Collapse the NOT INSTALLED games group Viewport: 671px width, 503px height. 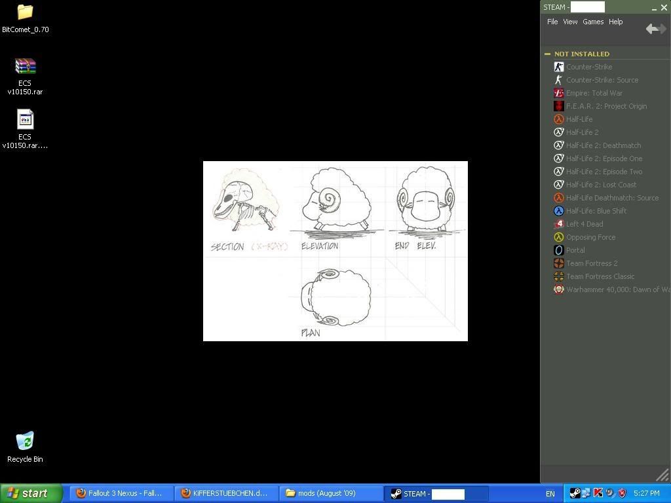pyautogui.click(x=547, y=54)
